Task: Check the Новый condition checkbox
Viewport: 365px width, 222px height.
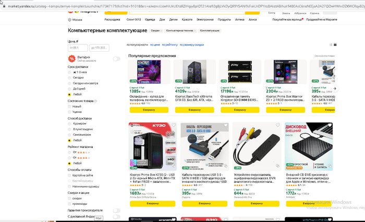Action: [69, 107]
